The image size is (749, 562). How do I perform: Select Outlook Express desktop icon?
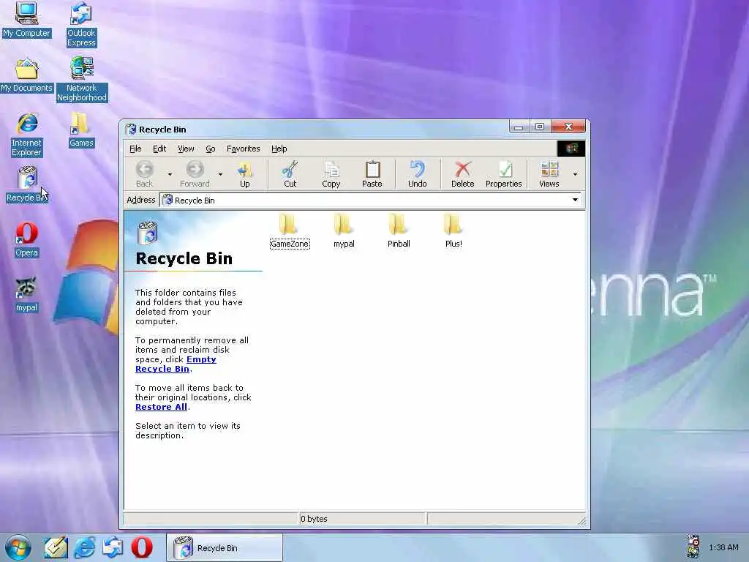click(x=81, y=24)
